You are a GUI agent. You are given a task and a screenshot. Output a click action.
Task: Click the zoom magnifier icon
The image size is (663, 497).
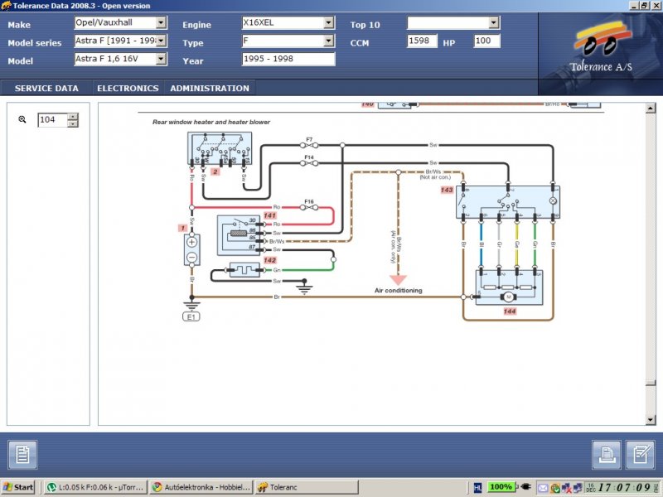click(22, 119)
